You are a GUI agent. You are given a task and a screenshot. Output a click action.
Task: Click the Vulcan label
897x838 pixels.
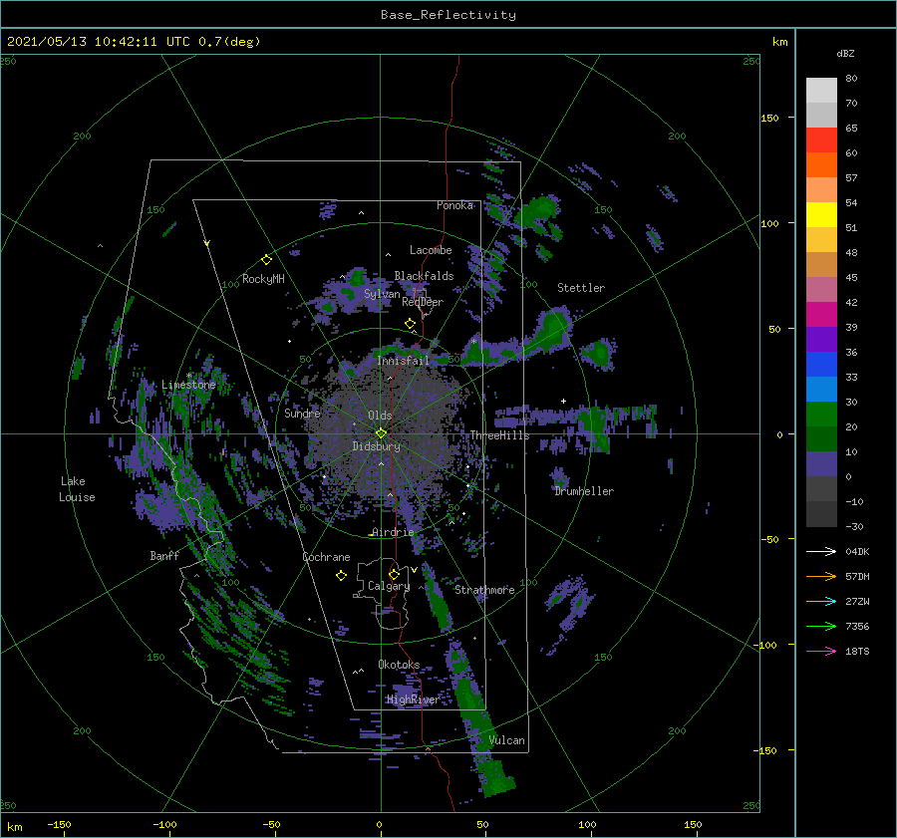click(506, 740)
